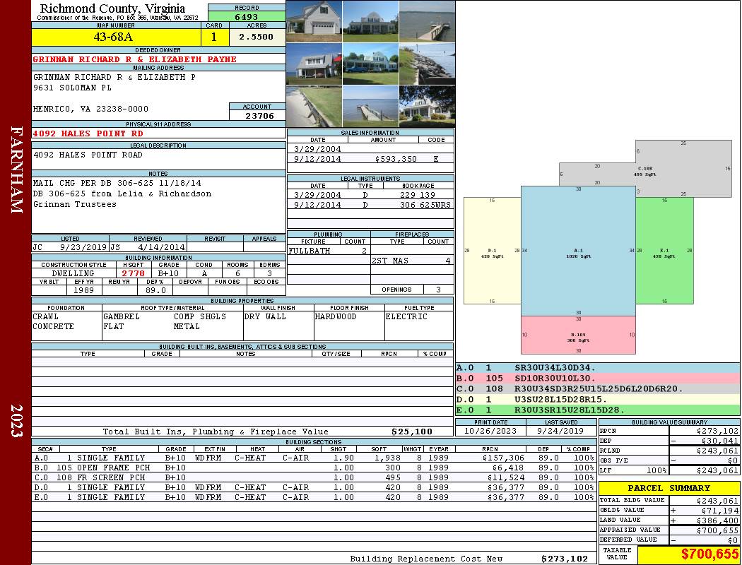742x565 pixels.
Task: Click the print date 10/26/2023
Action: click(490, 431)
